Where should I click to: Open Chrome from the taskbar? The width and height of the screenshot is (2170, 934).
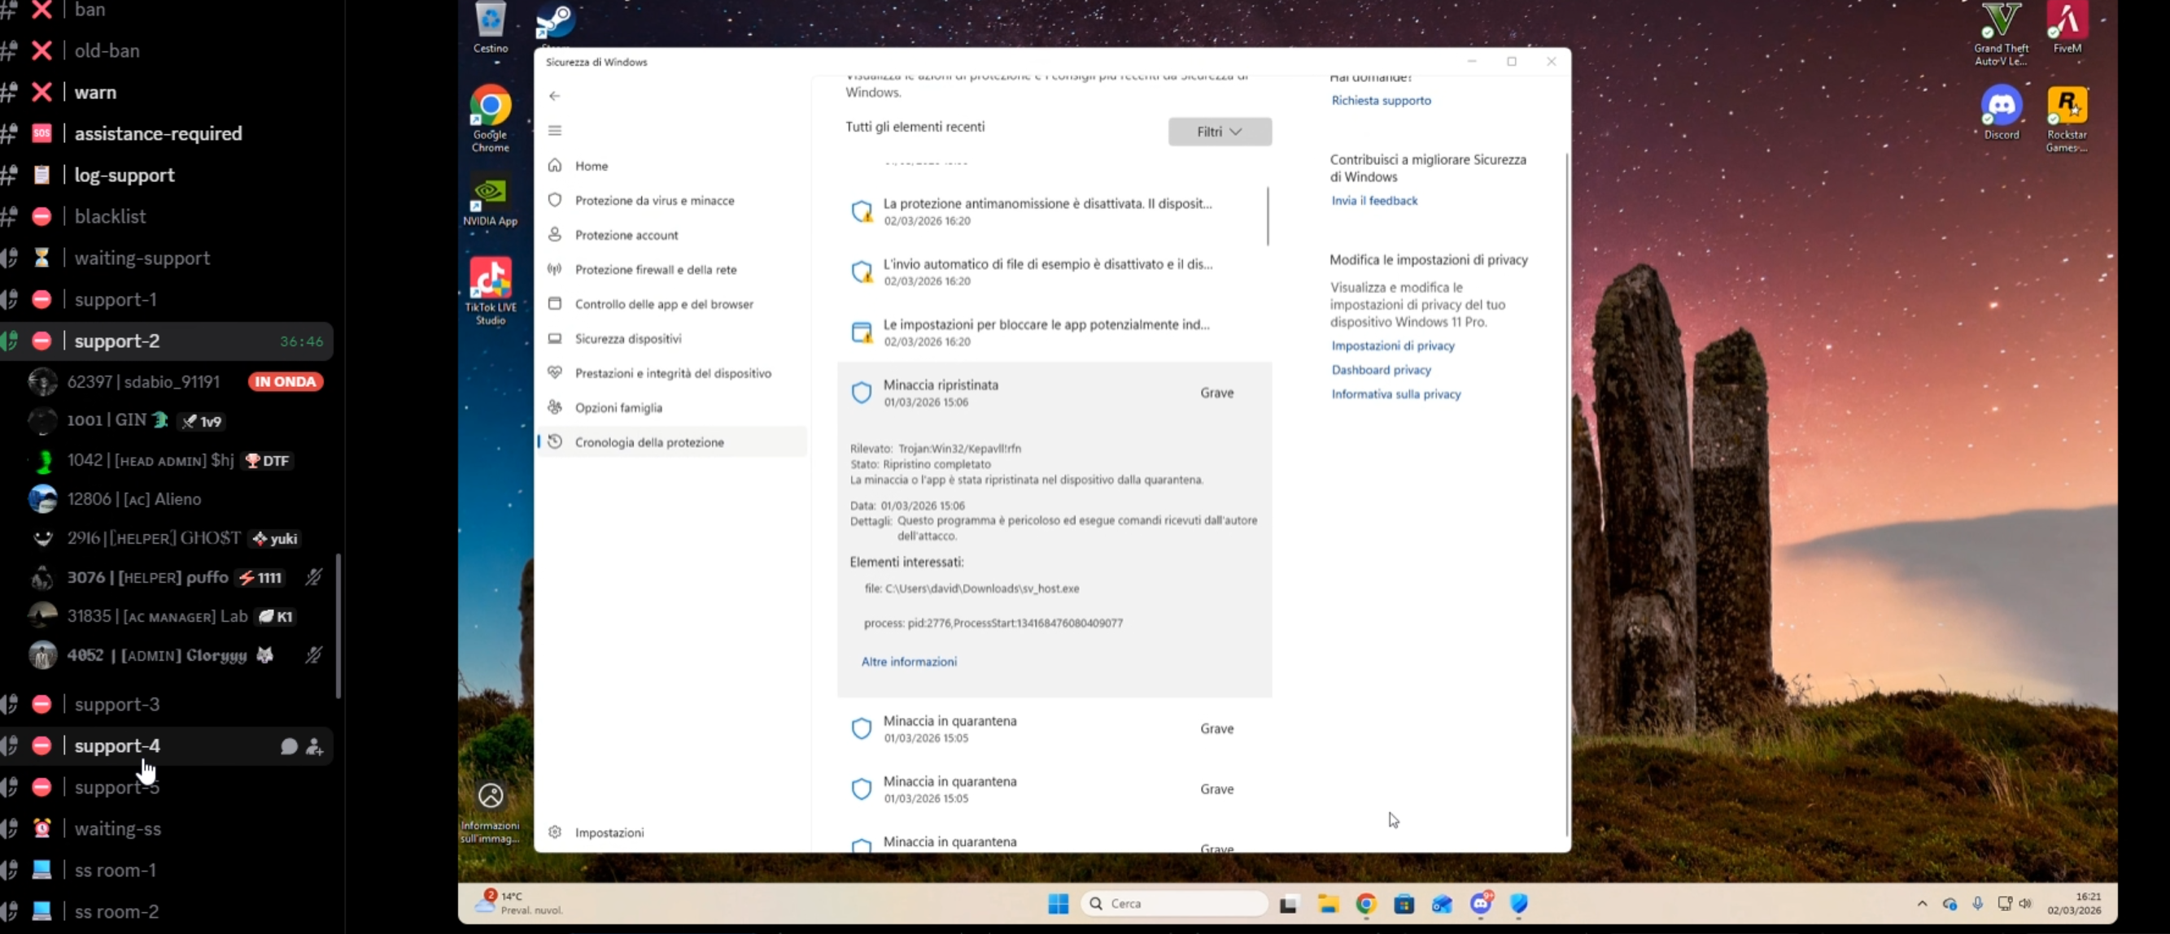pyautogui.click(x=1365, y=905)
